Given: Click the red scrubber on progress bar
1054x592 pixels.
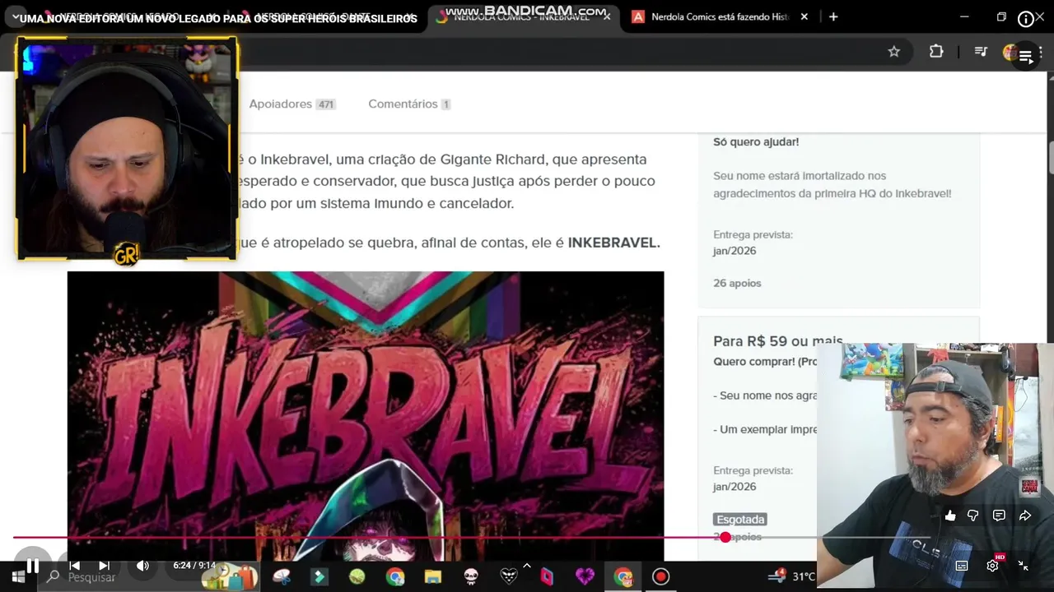Looking at the screenshot, I should click(725, 537).
